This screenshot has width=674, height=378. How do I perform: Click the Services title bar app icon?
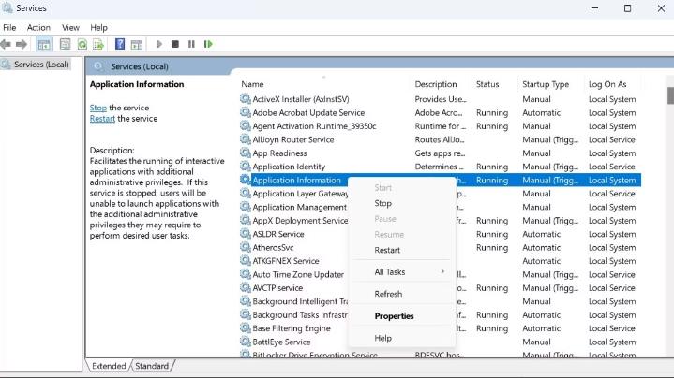[x=7, y=7]
